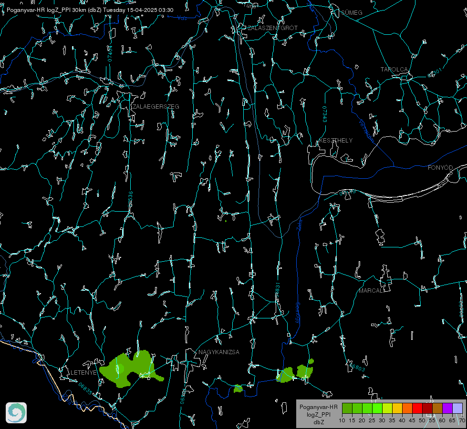Pick the yellow-green 30 dBZ legend swatch
The height and width of the screenshot is (429, 467).
point(387,408)
